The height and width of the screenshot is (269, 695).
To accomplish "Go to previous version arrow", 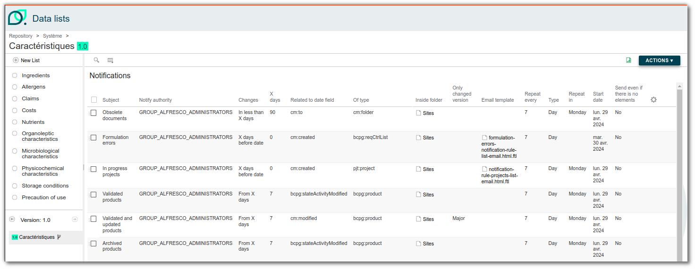I will click(x=12, y=220).
